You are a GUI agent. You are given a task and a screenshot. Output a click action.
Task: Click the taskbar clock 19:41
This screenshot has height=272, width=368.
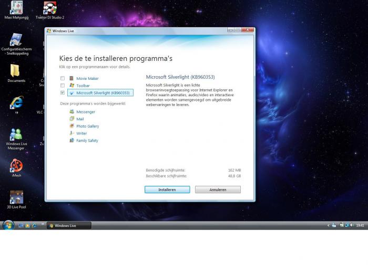[360, 225]
